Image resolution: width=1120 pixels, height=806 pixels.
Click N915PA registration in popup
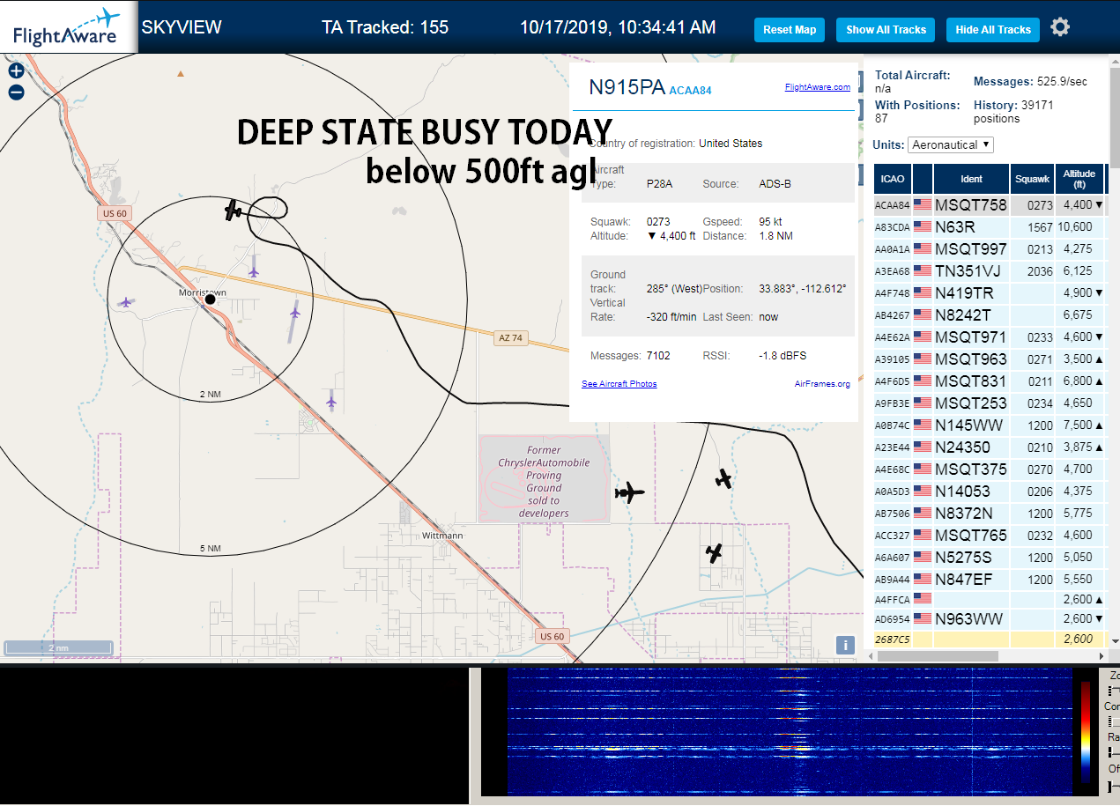pyautogui.click(x=627, y=86)
